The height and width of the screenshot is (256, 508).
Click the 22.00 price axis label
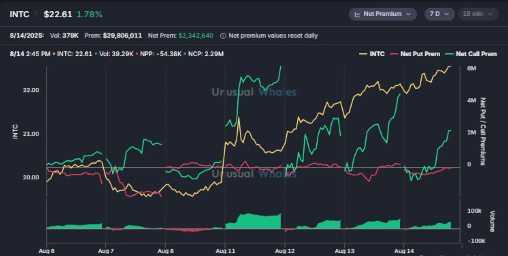31,90
